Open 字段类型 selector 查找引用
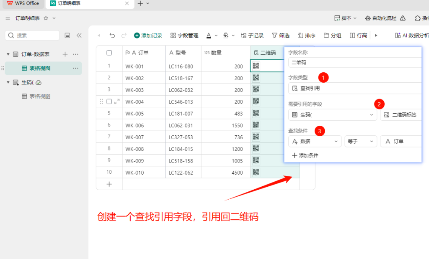Image resolution: width=429 pixels, height=259 pixels. [355, 89]
